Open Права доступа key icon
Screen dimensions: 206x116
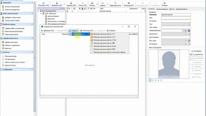coord(115,3)
